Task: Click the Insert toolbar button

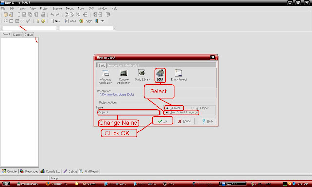Action: click(x=70, y=21)
